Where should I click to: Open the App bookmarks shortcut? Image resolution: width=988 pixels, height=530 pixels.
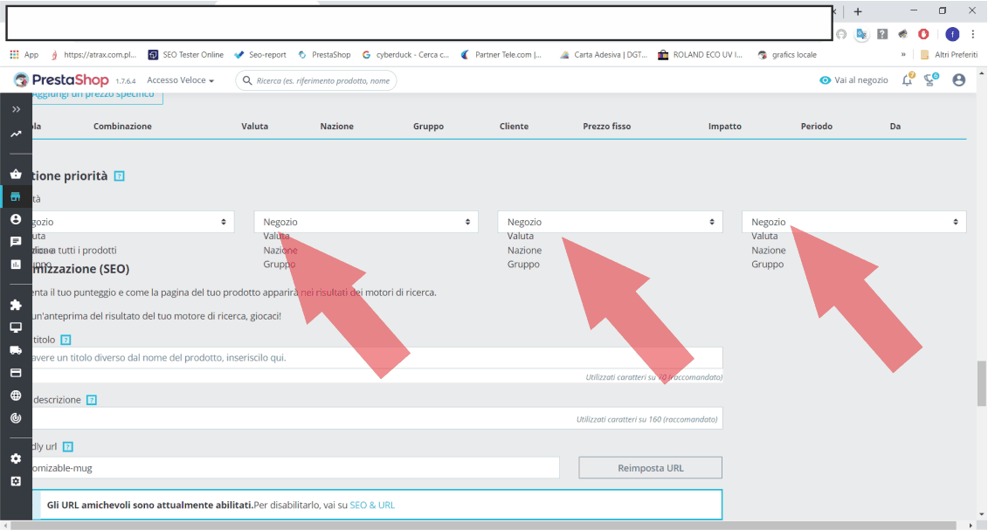[24, 55]
